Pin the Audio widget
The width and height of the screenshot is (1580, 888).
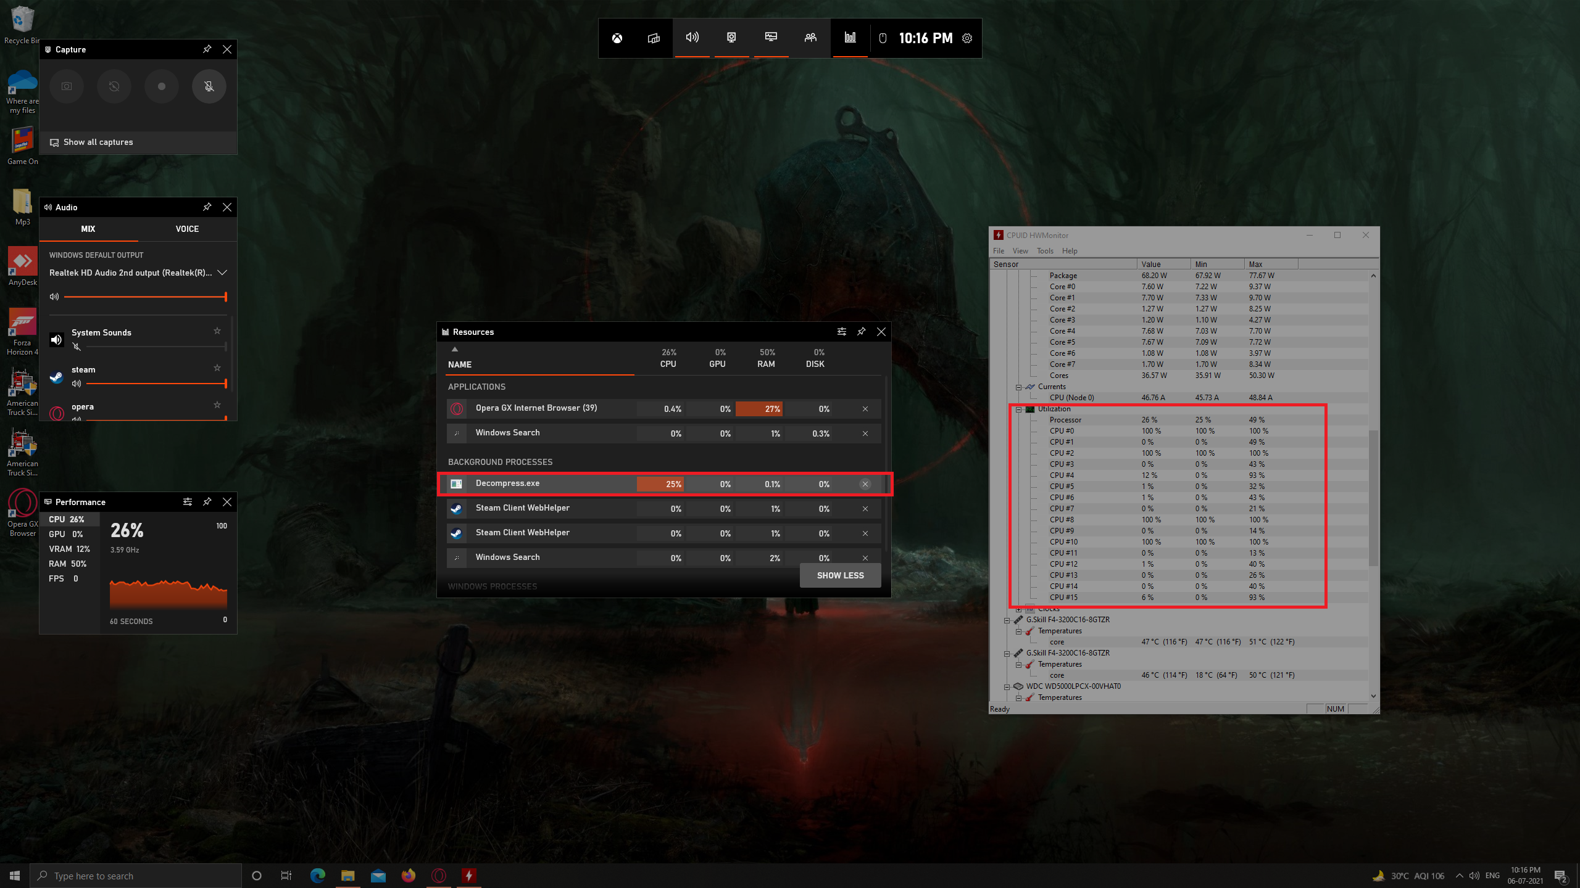coord(207,207)
